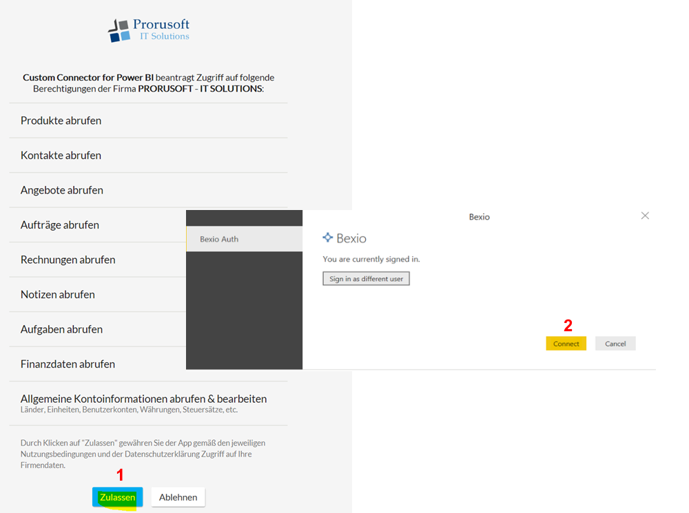The height and width of the screenshot is (513, 689).
Task: Click Sign in as different user
Action: [366, 278]
